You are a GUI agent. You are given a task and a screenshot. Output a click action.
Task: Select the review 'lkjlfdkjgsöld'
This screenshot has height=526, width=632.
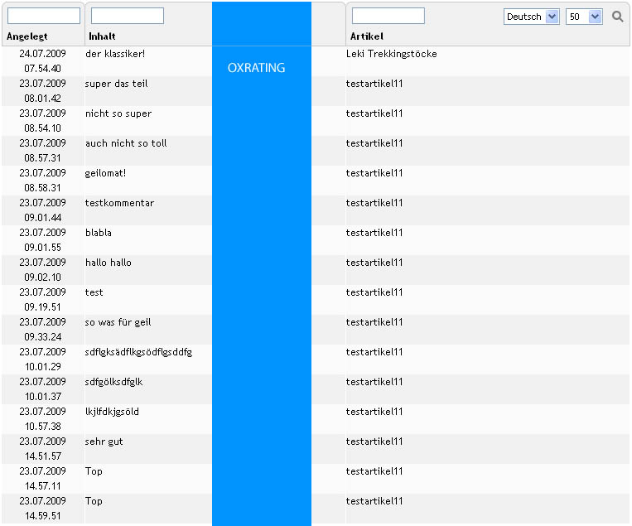click(112, 412)
